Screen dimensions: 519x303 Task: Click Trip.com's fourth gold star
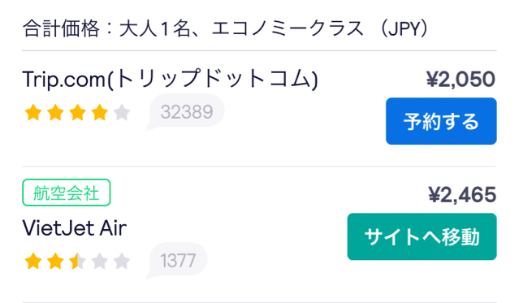point(100,112)
